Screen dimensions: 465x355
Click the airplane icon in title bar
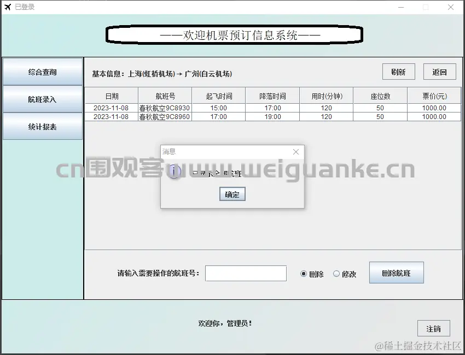click(x=8, y=7)
